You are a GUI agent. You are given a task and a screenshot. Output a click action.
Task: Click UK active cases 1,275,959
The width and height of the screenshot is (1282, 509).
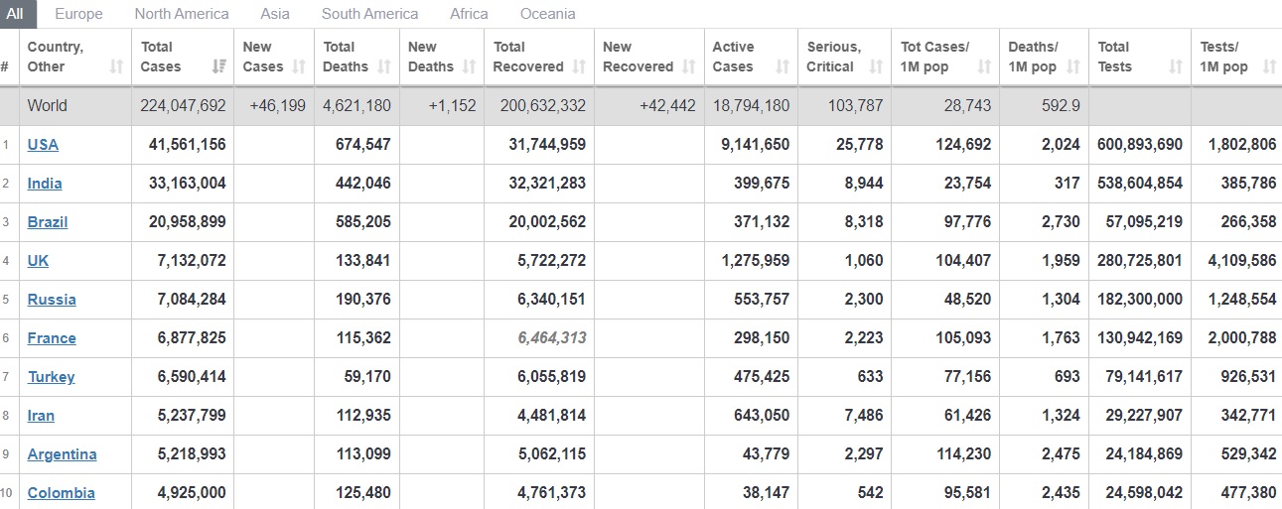[756, 260]
